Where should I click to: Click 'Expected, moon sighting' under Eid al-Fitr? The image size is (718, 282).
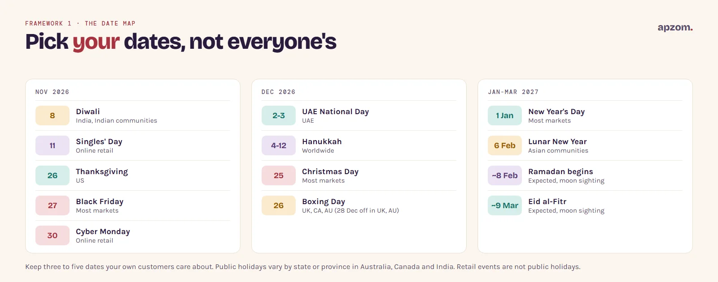[x=566, y=210]
